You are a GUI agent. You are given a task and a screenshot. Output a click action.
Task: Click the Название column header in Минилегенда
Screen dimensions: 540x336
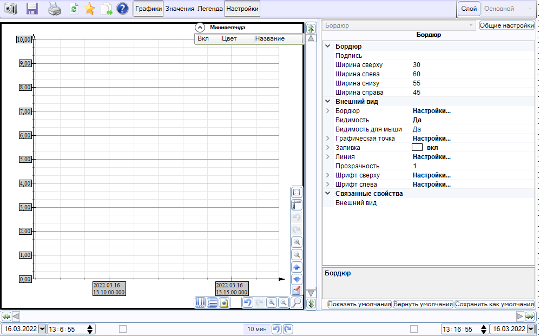278,38
